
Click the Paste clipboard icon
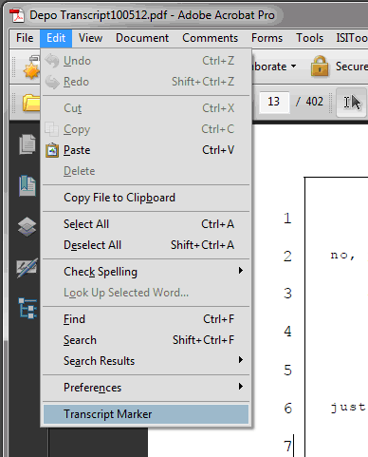coord(52,150)
